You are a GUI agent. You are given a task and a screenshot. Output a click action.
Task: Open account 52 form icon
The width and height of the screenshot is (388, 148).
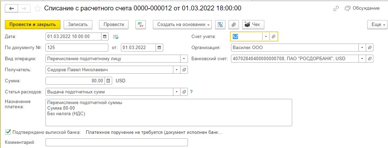click(273, 36)
